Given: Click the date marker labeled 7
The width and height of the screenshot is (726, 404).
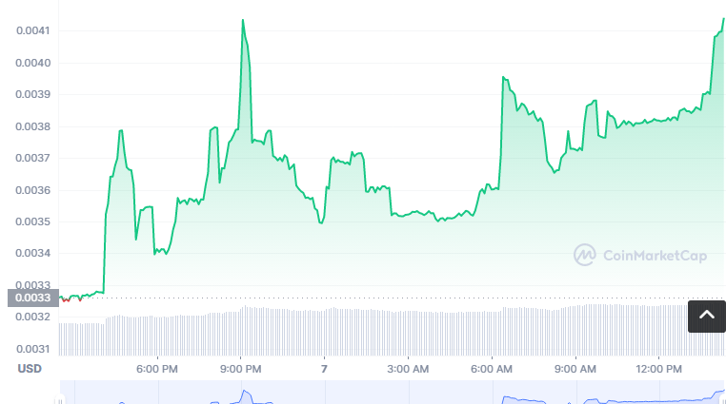Looking at the screenshot, I should pos(324,368).
